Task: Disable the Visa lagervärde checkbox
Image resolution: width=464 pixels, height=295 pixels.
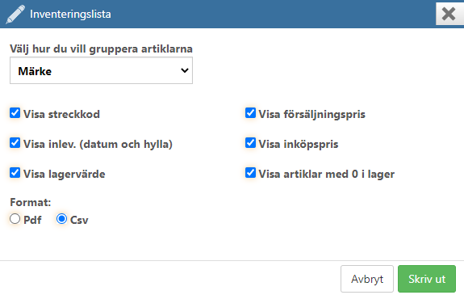Action: (x=15, y=173)
